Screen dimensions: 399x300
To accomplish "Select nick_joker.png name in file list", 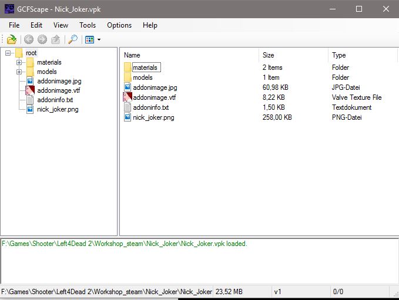I will (153, 117).
